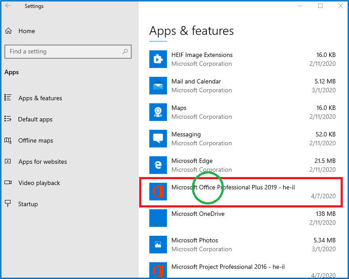Click the HEIF Image Extensions app icon

(x=158, y=59)
